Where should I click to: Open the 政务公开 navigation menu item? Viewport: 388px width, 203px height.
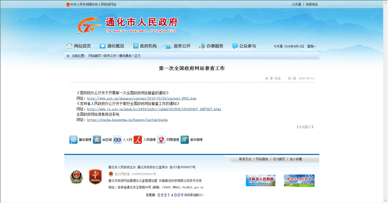pos(178,46)
